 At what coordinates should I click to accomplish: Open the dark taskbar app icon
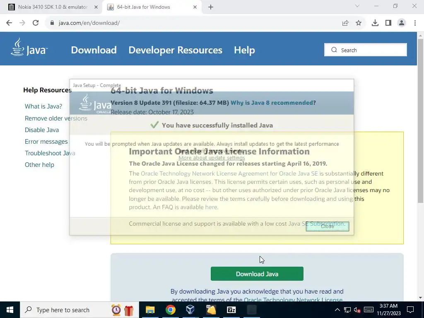pos(251,310)
